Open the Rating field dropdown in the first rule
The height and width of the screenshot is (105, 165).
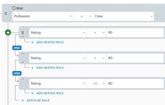click(x=58, y=33)
